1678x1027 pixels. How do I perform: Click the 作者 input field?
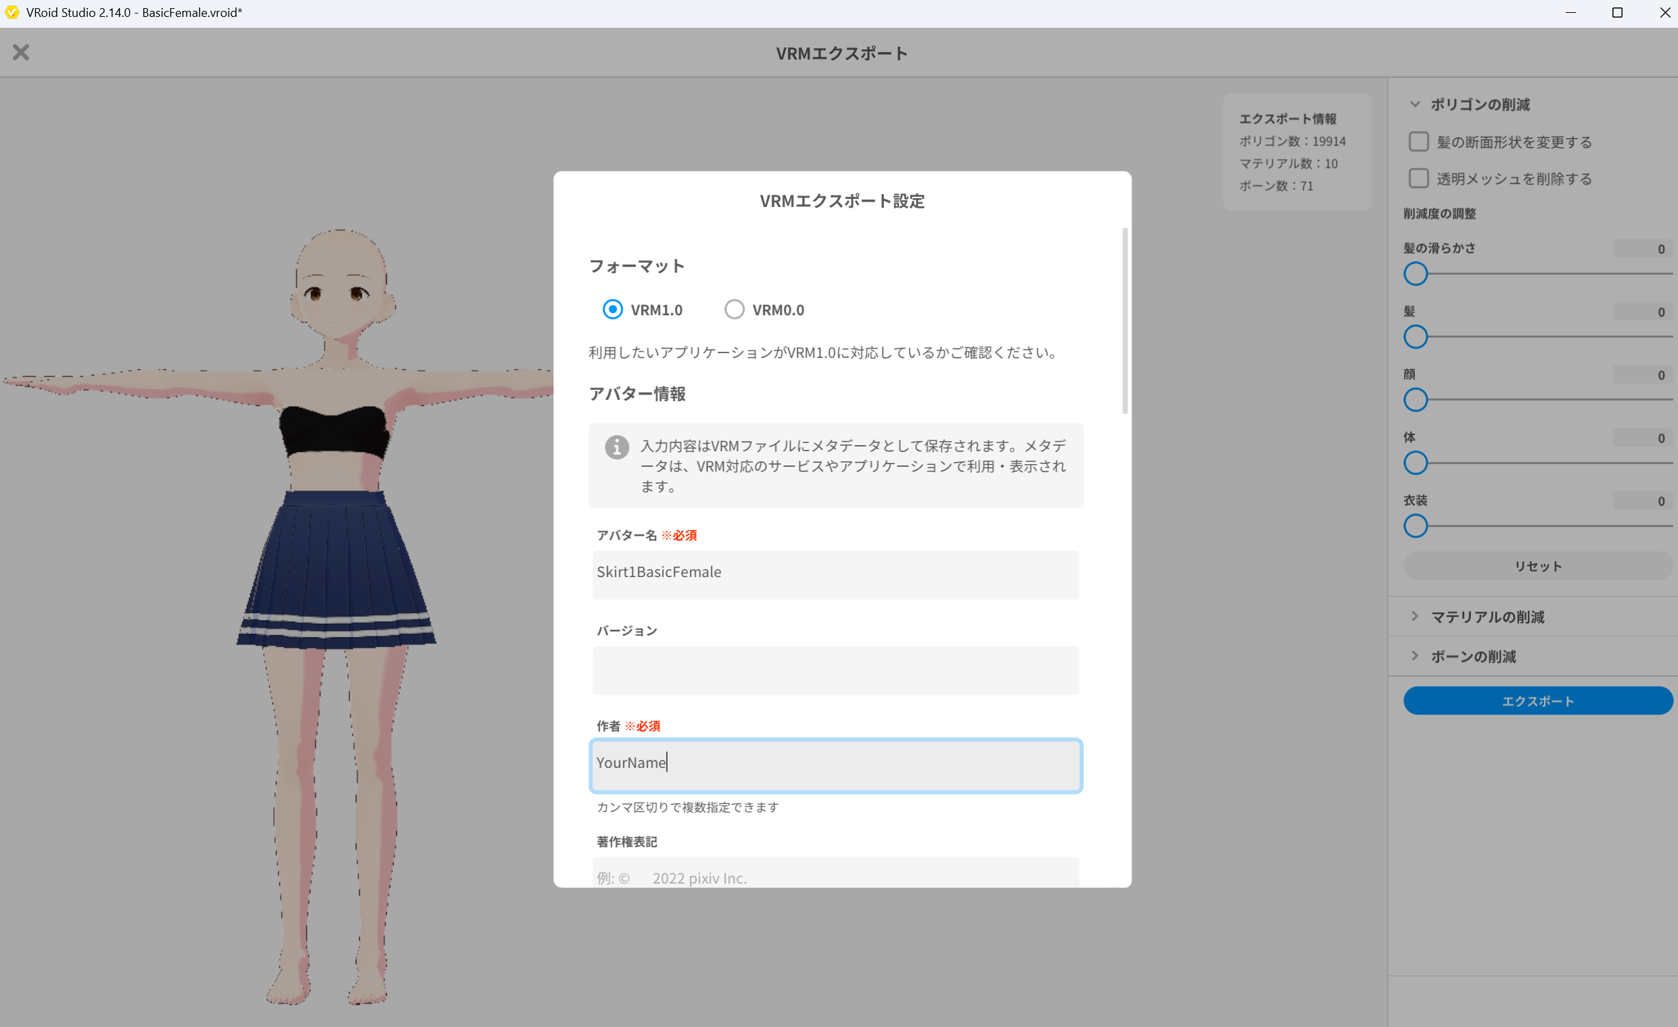835,765
